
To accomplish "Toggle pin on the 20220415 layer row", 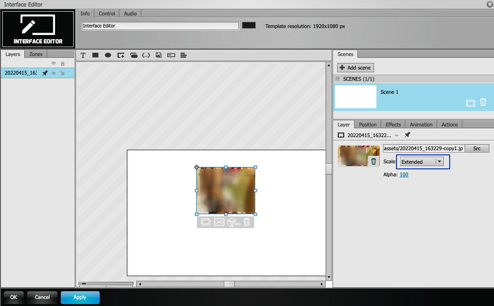I will (45, 73).
